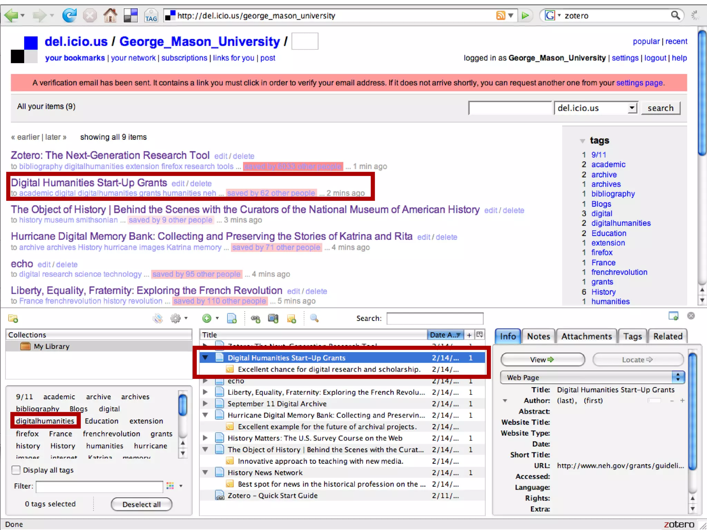Click the TAG button in browser toolbar
The height and width of the screenshot is (530, 707).
click(x=151, y=16)
